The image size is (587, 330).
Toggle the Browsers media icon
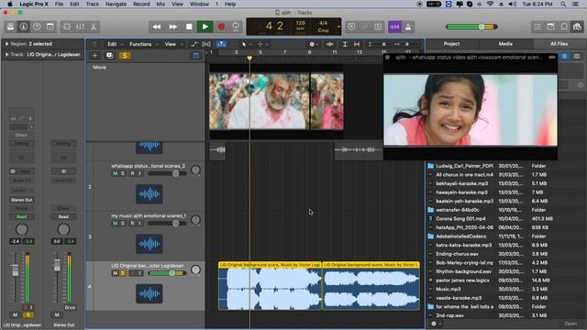577,27
